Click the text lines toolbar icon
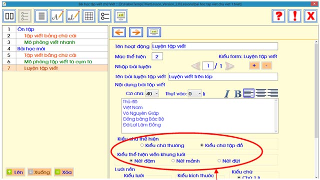The height and width of the screenshot is (180, 320). [x=41, y=16]
